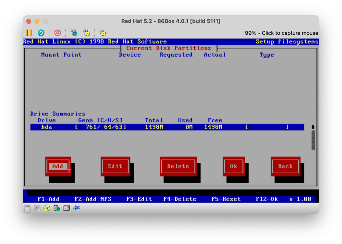This screenshot has width=342, height=244.
Task: Click the Edit partition button
Action: pos(115,166)
